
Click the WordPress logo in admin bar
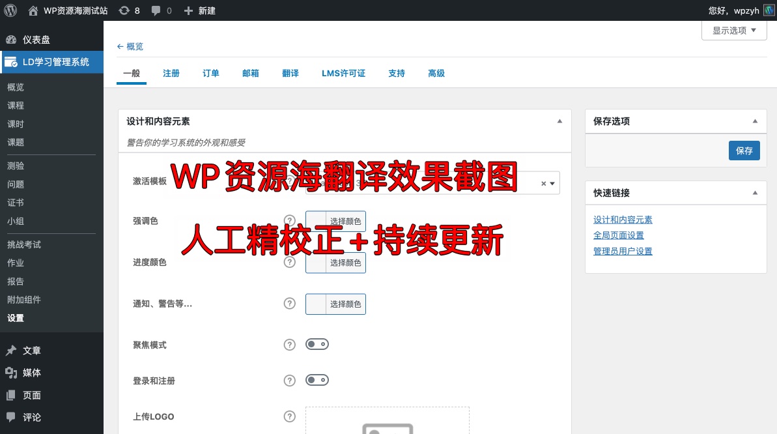(x=10, y=10)
